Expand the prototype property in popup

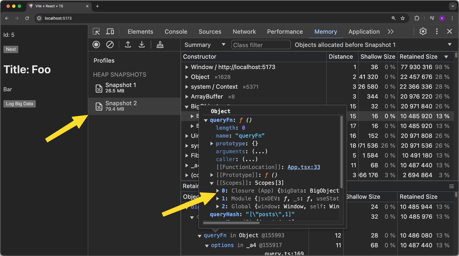click(212, 144)
